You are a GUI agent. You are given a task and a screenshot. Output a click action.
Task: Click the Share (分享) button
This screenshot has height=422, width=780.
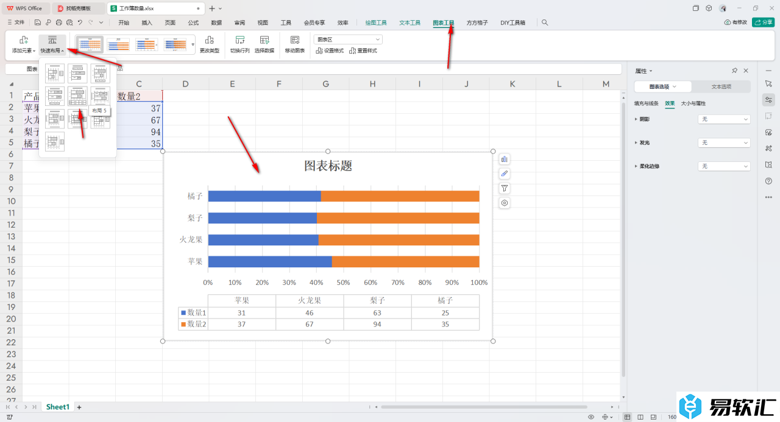pyautogui.click(x=764, y=23)
